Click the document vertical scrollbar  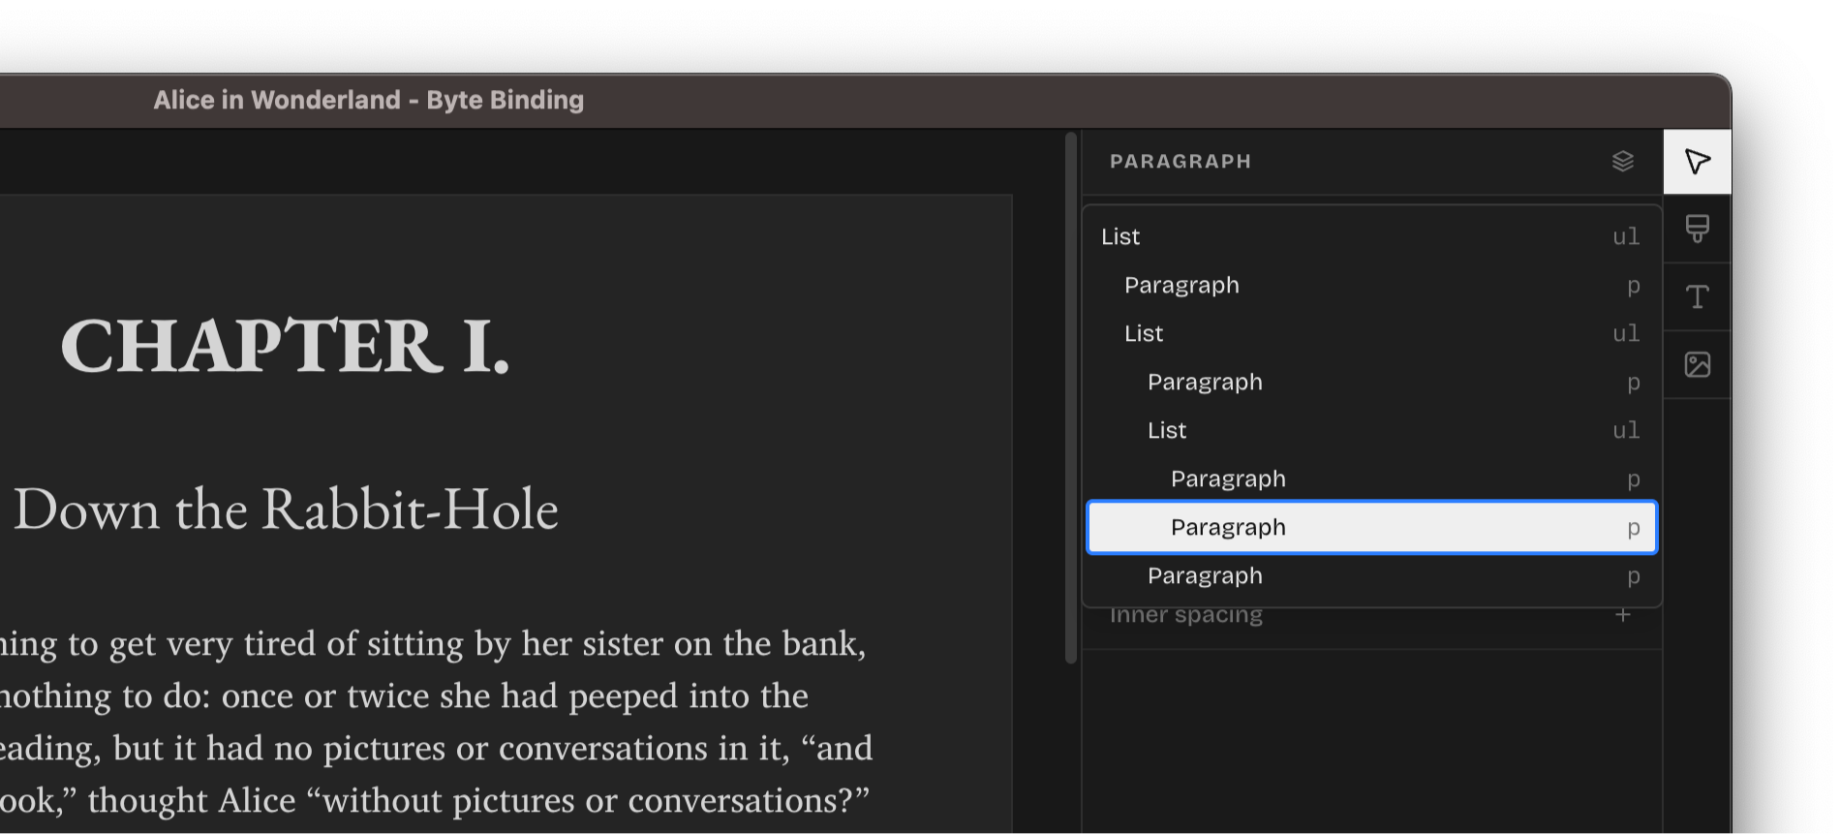click(1070, 397)
